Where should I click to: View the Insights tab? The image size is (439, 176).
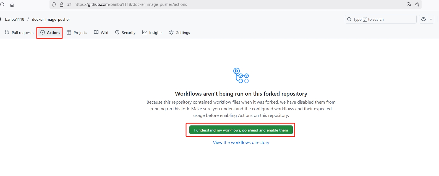pos(152,33)
